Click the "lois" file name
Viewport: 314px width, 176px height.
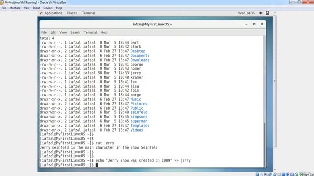tap(135, 90)
